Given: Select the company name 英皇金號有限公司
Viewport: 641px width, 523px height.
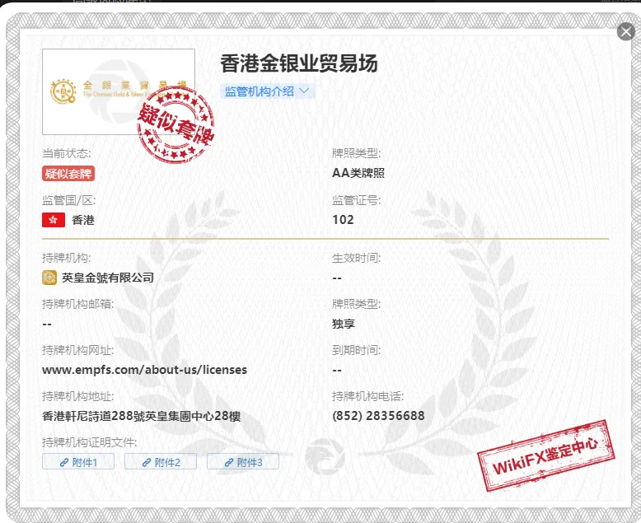Looking at the screenshot, I should [108, 278].
